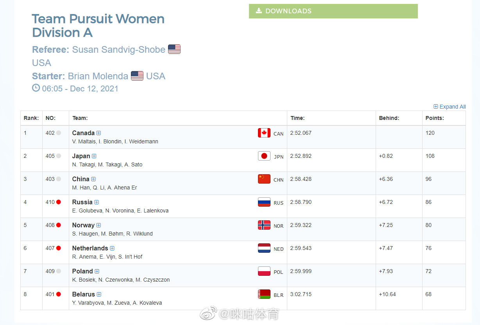Click the Japan flag icon
This screenshot has width=480, height=325.
click(x=264, y=156)
